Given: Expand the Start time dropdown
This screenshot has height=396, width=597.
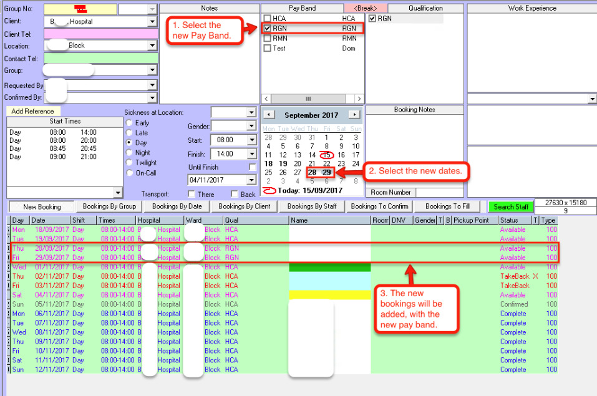Looking at the screenshot, I should (251, 140).
